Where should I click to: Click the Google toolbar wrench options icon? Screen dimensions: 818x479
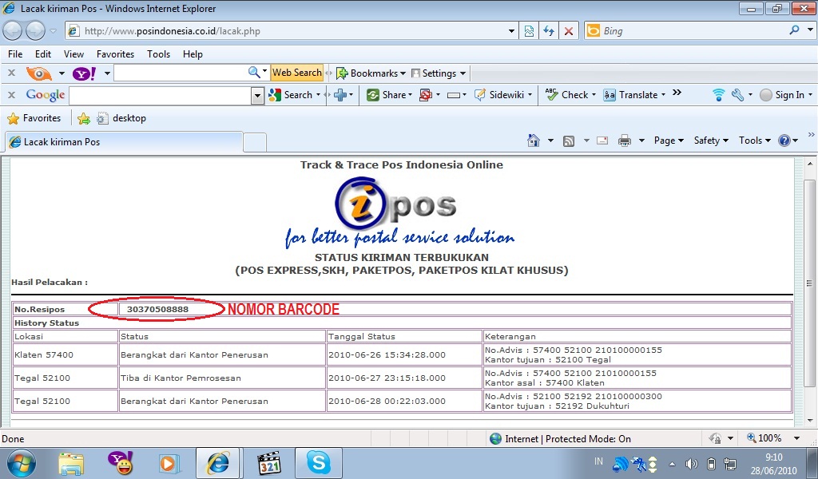pyautogui.click(x=737, y=95)
